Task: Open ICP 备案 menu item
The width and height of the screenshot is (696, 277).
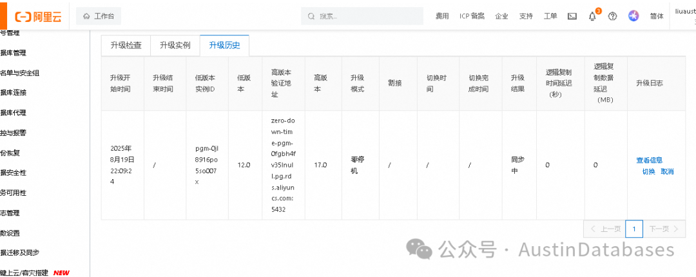Action: pos(472,16)
